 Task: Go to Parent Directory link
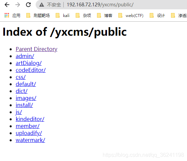click(36, 49)
